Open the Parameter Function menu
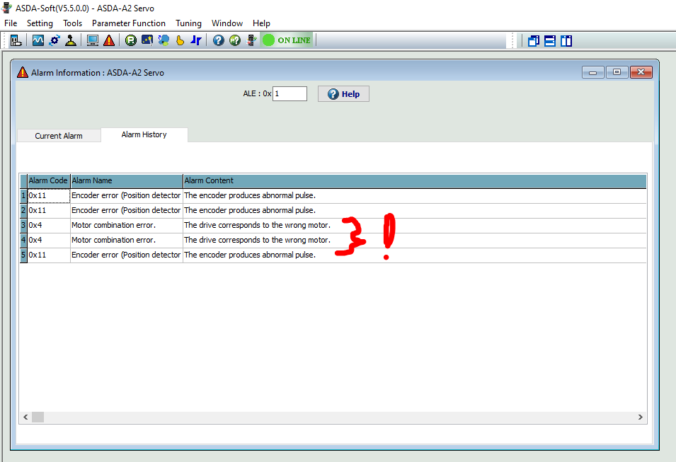The height and width of the screenshot is (462, 676). coord(129,23)
